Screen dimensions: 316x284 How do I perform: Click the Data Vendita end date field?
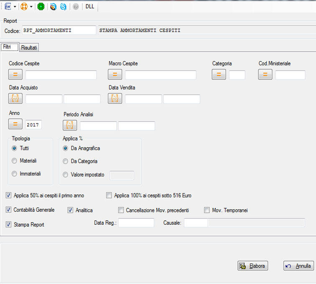click(x=181, y=99)
